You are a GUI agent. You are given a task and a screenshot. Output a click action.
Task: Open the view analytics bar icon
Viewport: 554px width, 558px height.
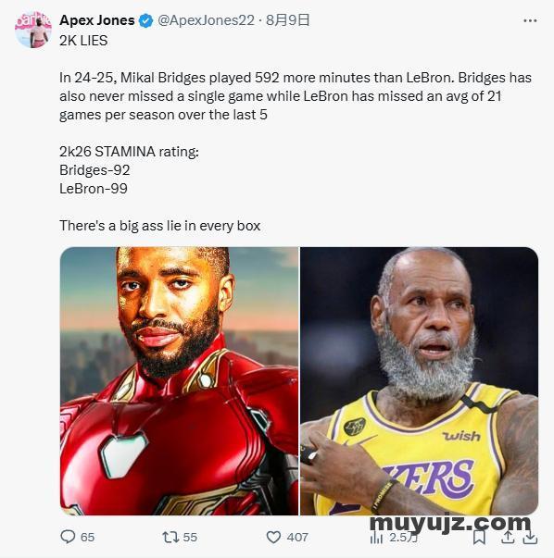pos(376,538)
